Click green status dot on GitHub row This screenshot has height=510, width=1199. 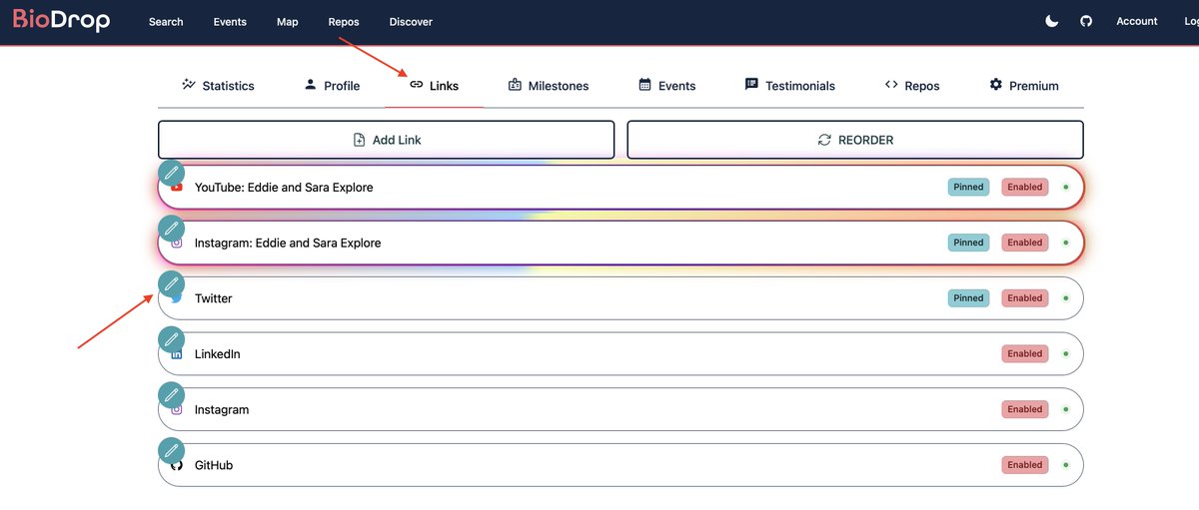1065,465
